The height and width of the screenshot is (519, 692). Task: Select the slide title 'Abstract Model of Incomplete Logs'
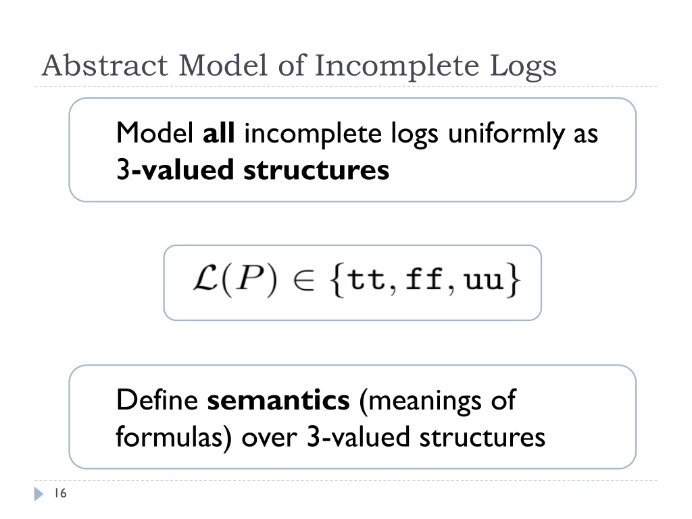coord(299,66)
